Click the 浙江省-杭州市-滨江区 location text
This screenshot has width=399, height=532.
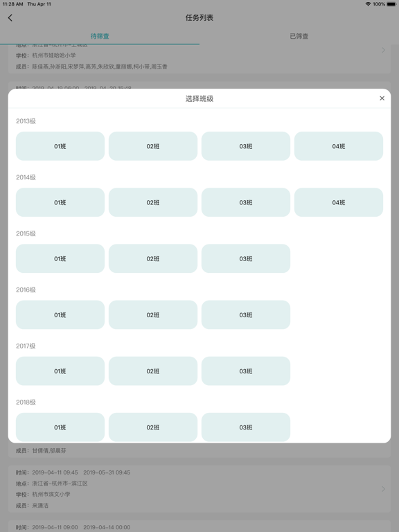tap(60, 484)
